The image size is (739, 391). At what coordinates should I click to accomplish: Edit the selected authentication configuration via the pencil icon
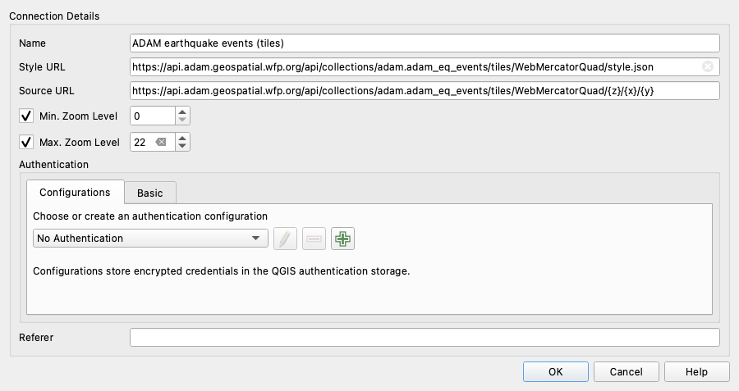285,239
